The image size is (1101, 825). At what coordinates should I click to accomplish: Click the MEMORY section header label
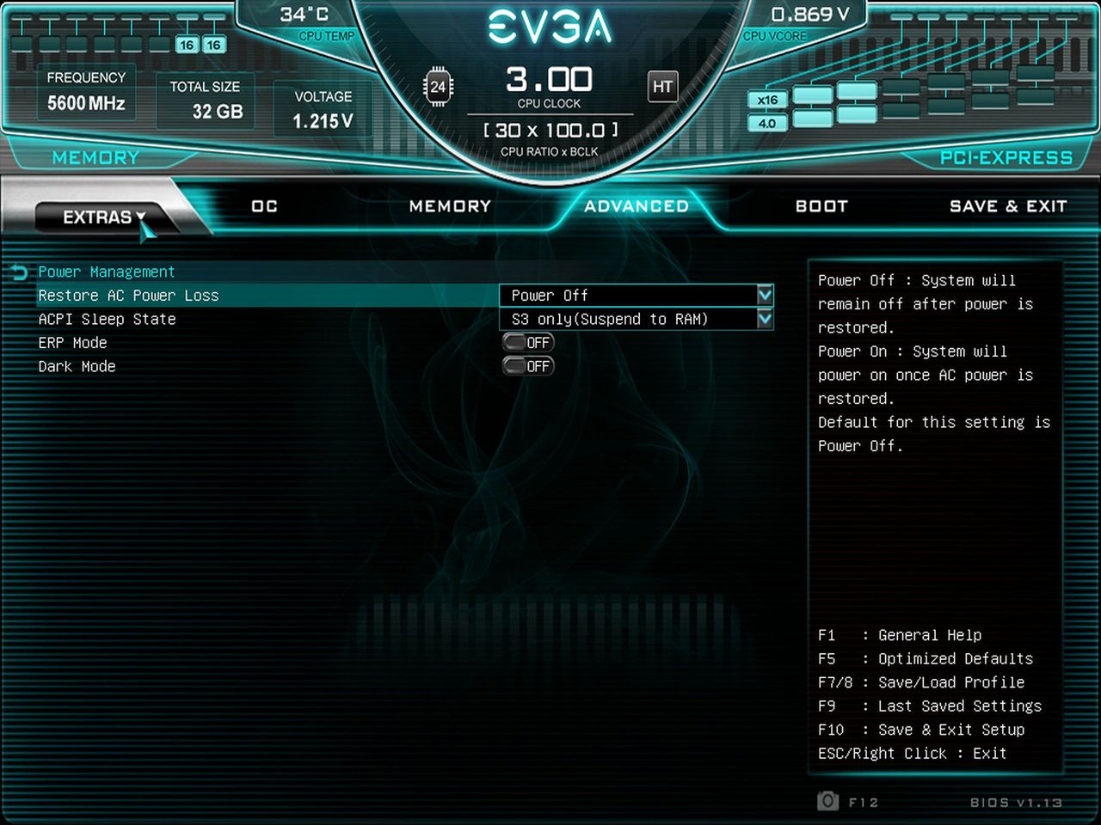click(95, 158)
